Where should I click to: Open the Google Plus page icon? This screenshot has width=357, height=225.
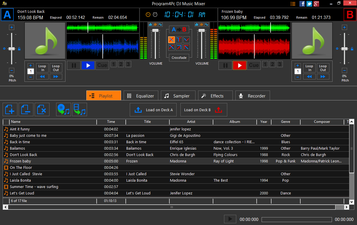(x=316, y=4)
